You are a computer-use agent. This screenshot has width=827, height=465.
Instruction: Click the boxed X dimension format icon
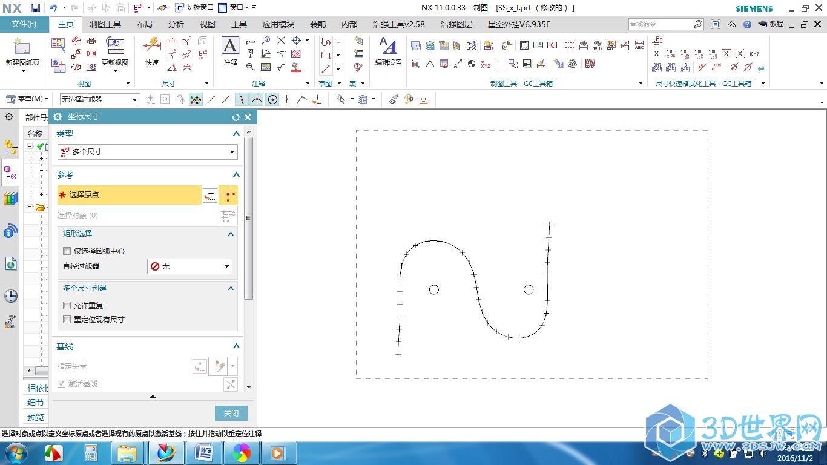point(727,53)
